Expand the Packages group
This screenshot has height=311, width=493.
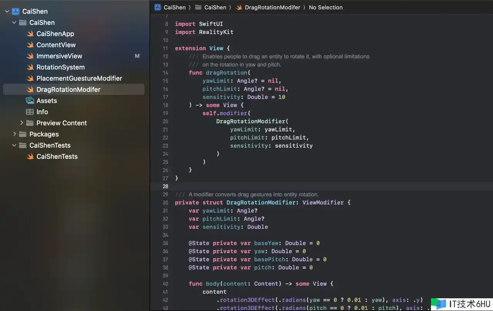[x=14, y=134]
